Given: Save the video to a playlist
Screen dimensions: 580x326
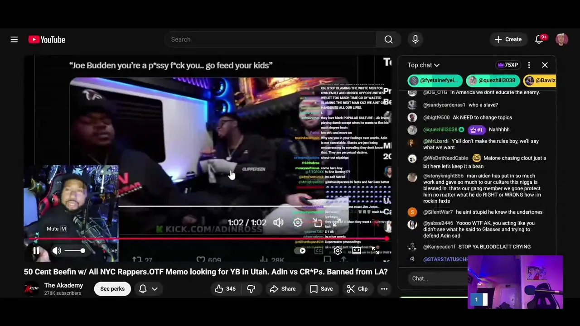Looking at the screenshot, I should pos(322,289).
